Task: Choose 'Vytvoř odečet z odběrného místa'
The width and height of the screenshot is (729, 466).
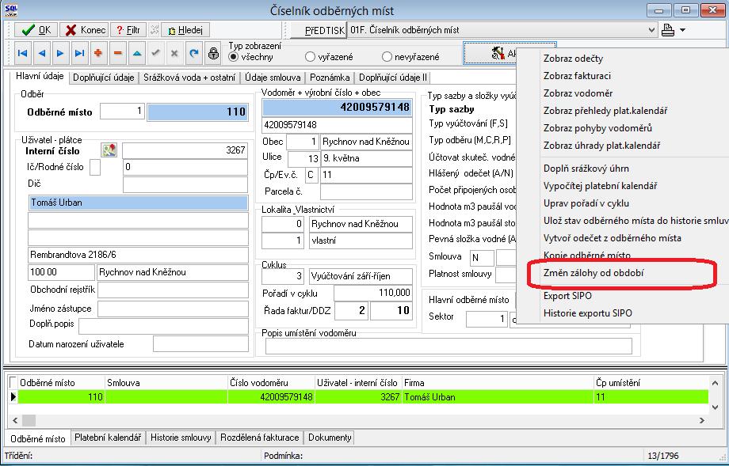Action: coord(613,238)
